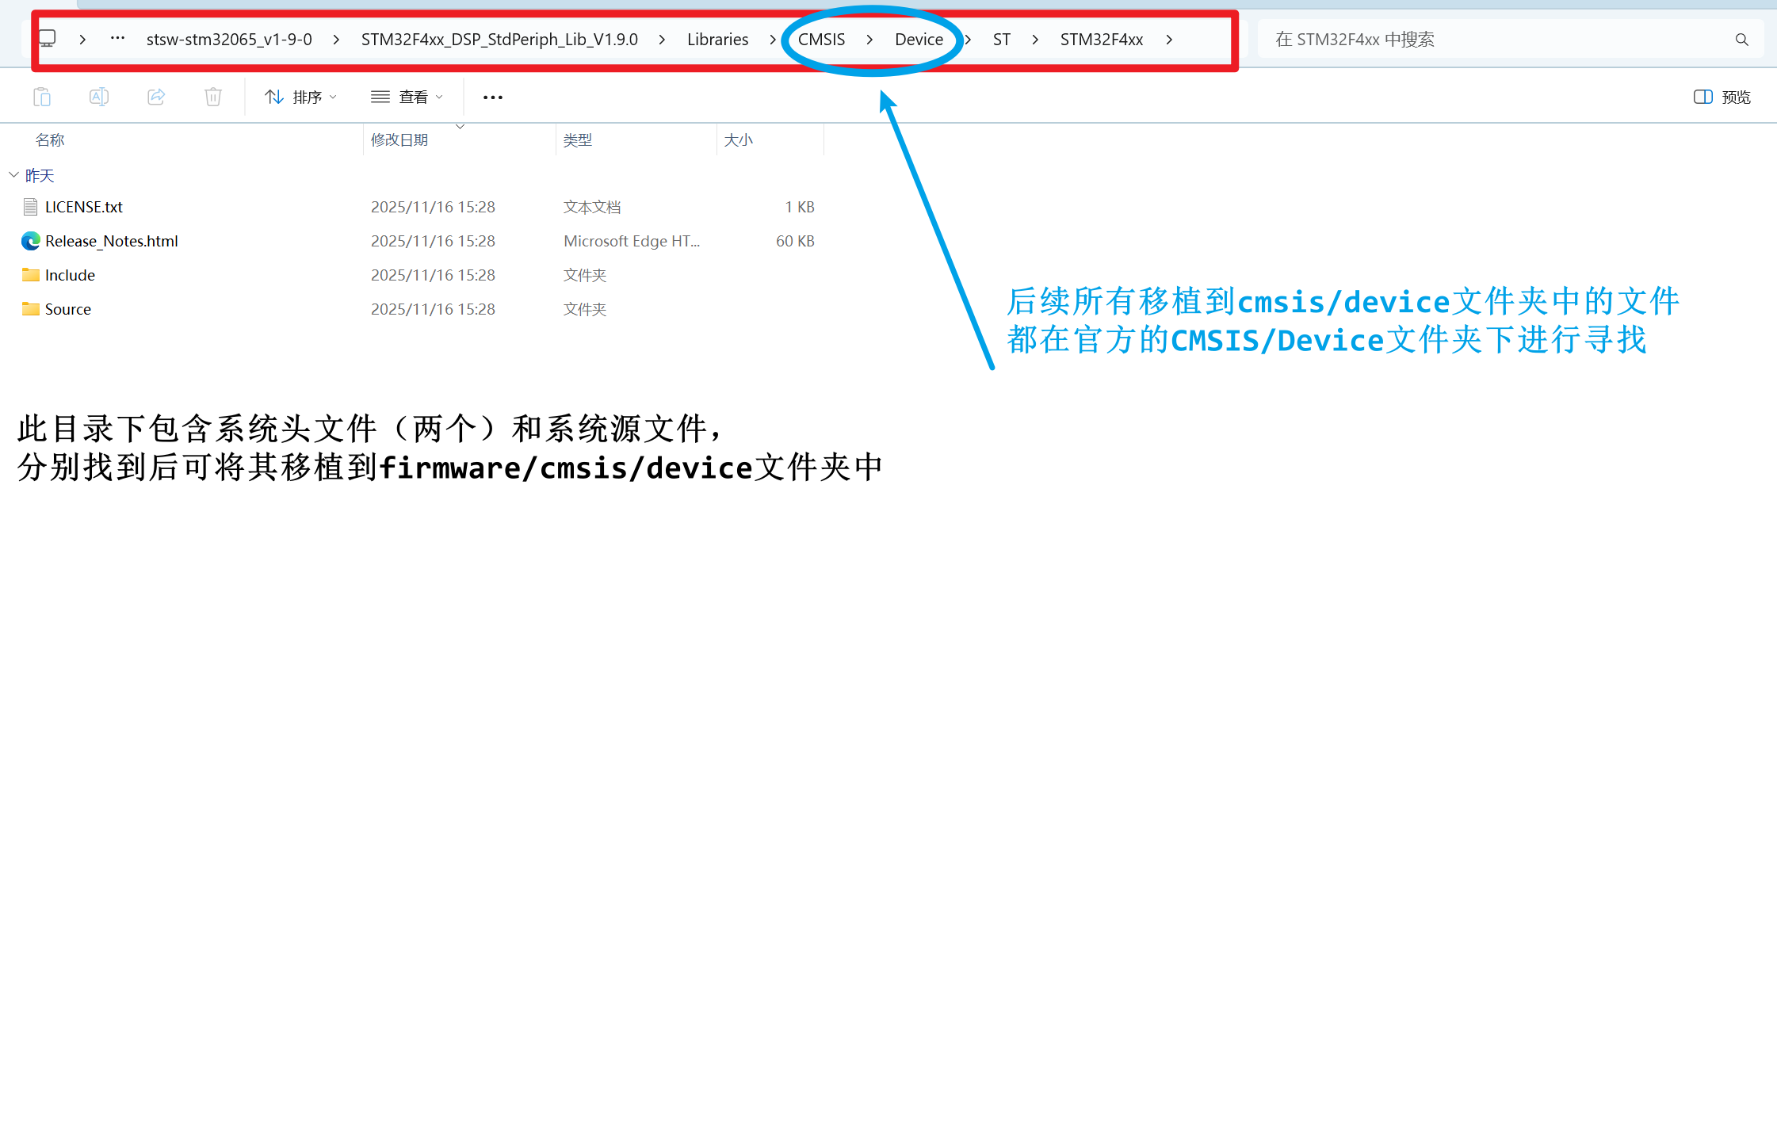The width and height of the screenshot is (1777, 1134).
Task: Click the share icon in toolbar
Action: [156, 97]
